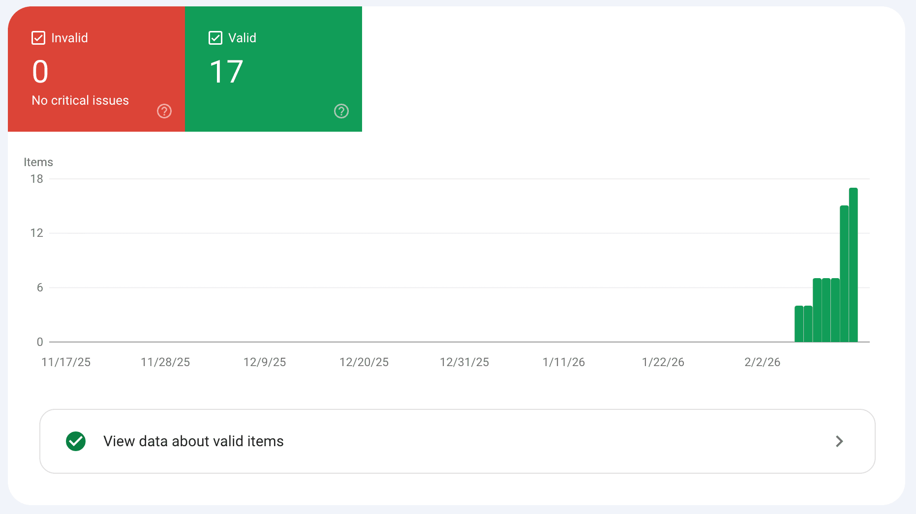The width and height of the screenshot is (916, 514).
Task: Click the View data about valid items link
Action: point(193,441)
